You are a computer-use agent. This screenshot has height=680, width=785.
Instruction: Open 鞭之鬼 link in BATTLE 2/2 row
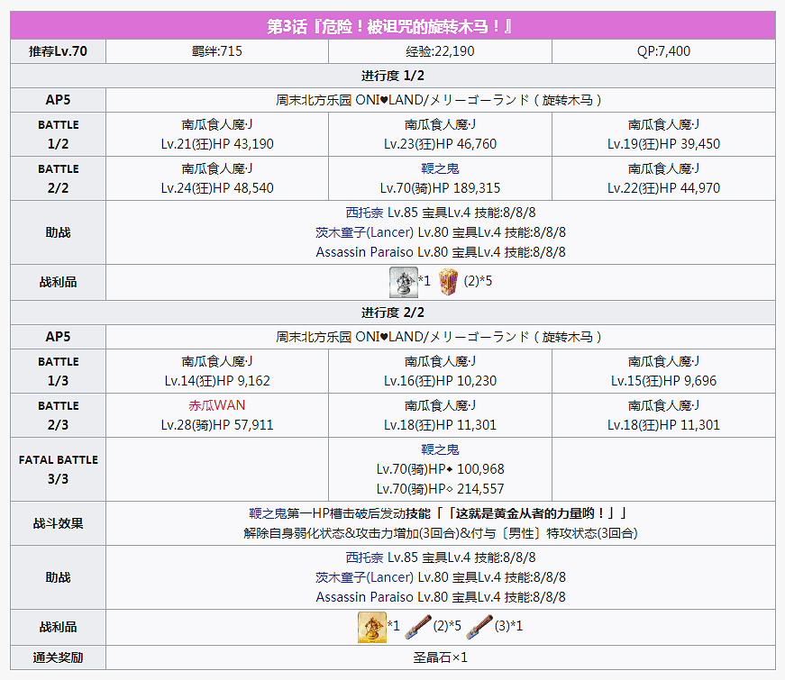[x=440, y=168]
